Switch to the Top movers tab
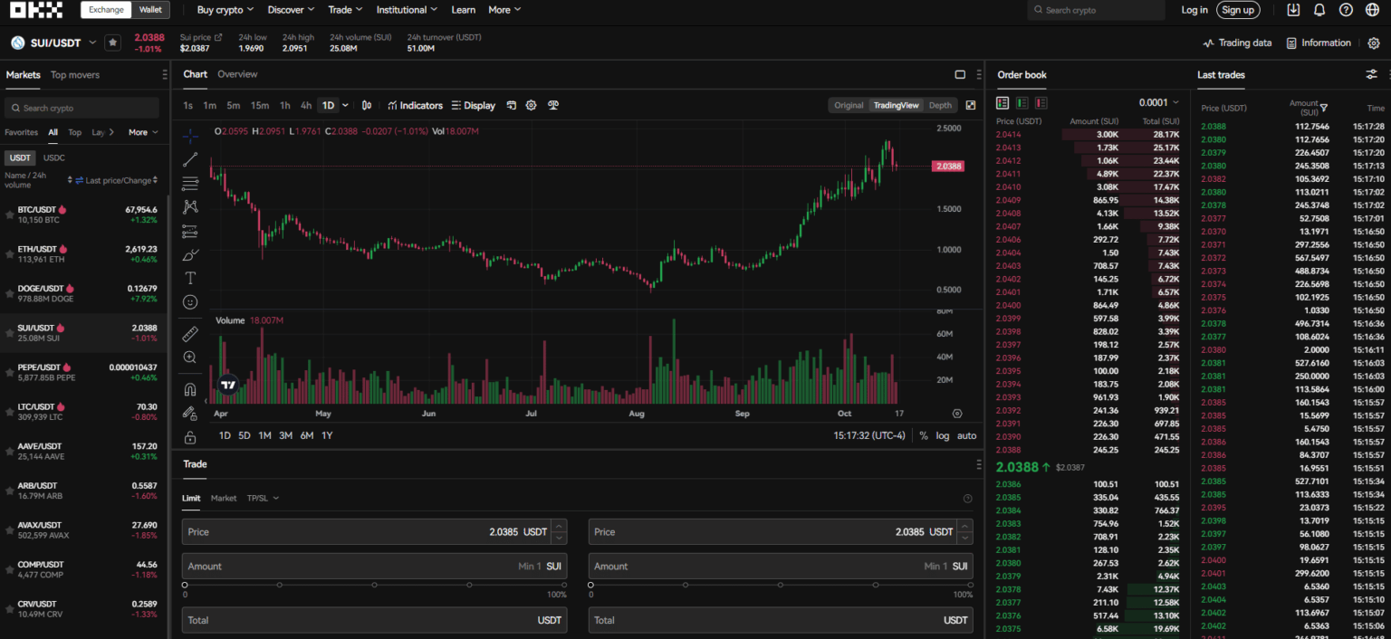This screenshot has height=639, width=1391. coord(75,75)
